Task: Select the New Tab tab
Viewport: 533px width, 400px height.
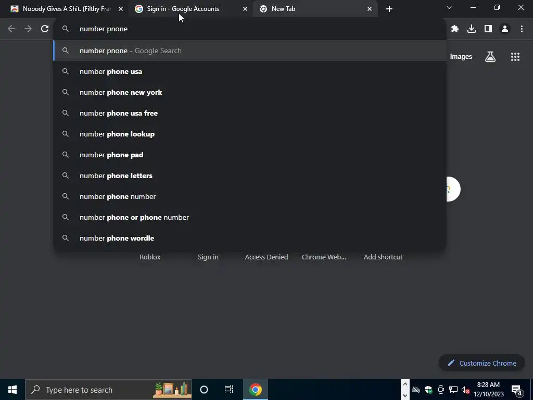Action: tap(315, 9)
